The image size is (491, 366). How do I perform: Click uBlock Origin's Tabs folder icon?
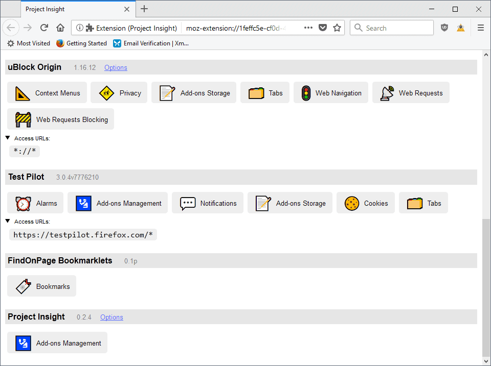256,93
